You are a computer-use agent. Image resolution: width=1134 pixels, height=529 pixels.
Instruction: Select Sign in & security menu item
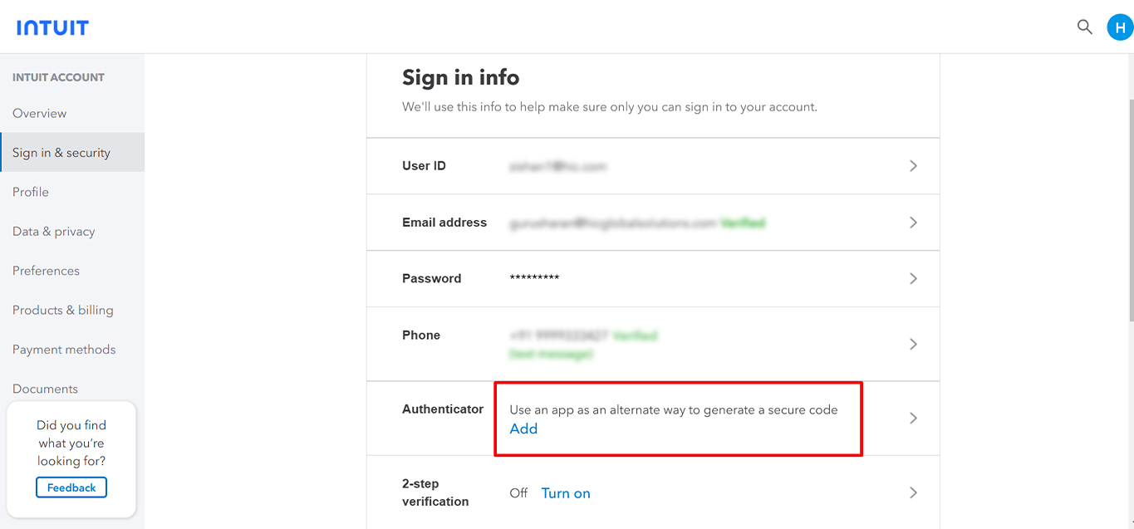coord(61,153)
